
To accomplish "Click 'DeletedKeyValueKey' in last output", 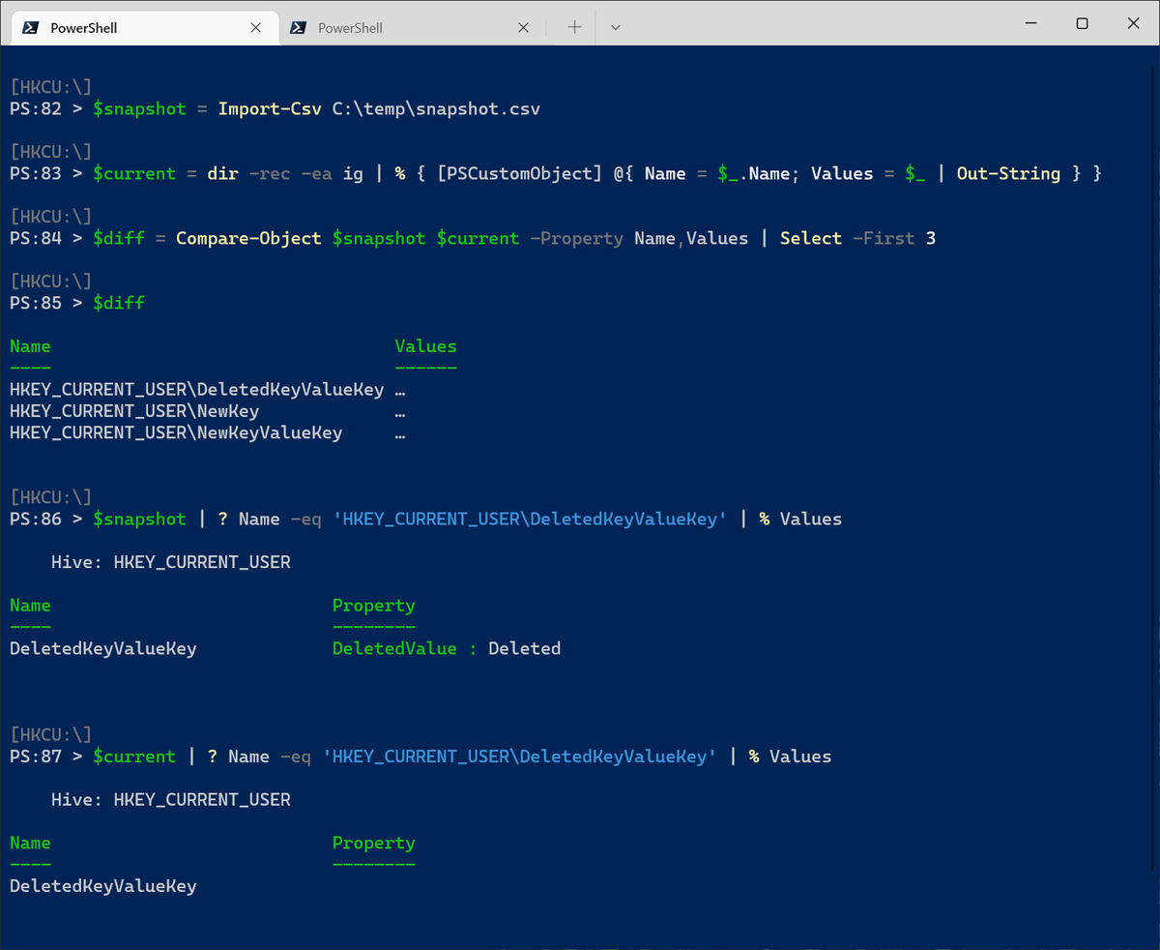I will click(x=103, y=886).
